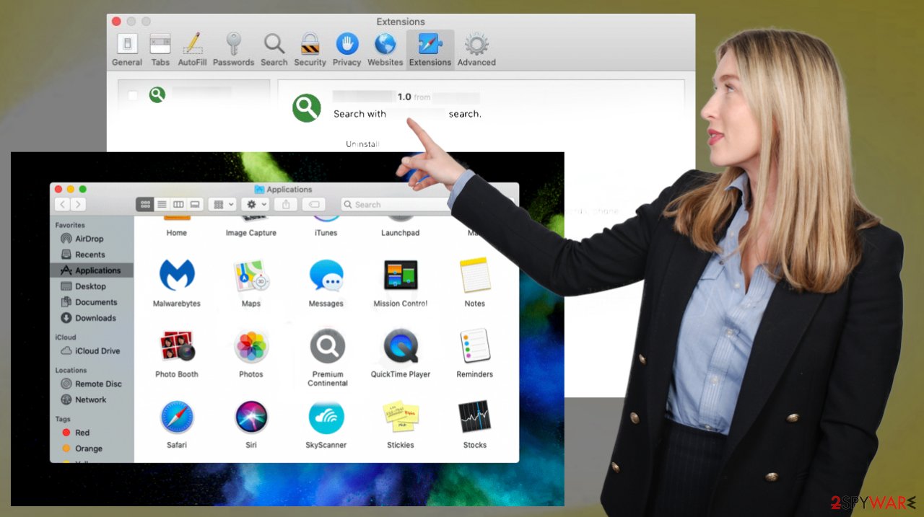Enable the extension checkbox in extensions list
Screen dimensions: 924x517
(x=133, y=95)
